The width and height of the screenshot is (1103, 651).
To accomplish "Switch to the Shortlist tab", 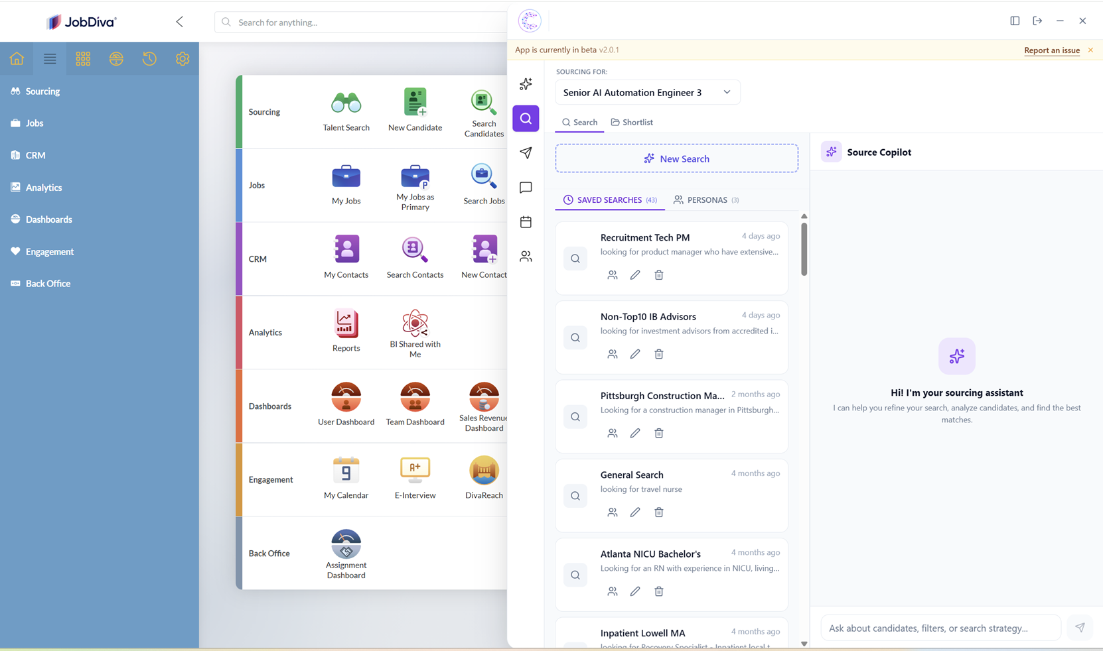I will pos(632,122).
